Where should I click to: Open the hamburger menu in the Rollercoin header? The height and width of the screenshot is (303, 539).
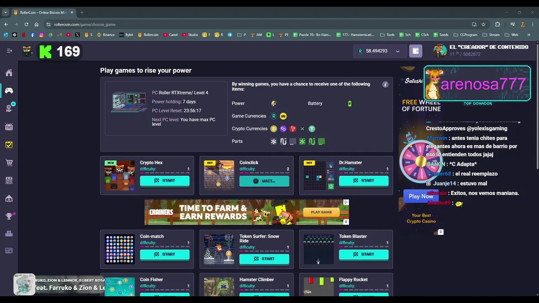click(x=9, y=51)
